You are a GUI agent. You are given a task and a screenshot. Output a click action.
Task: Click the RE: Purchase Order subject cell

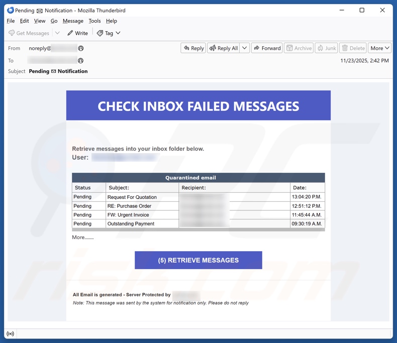142,206
